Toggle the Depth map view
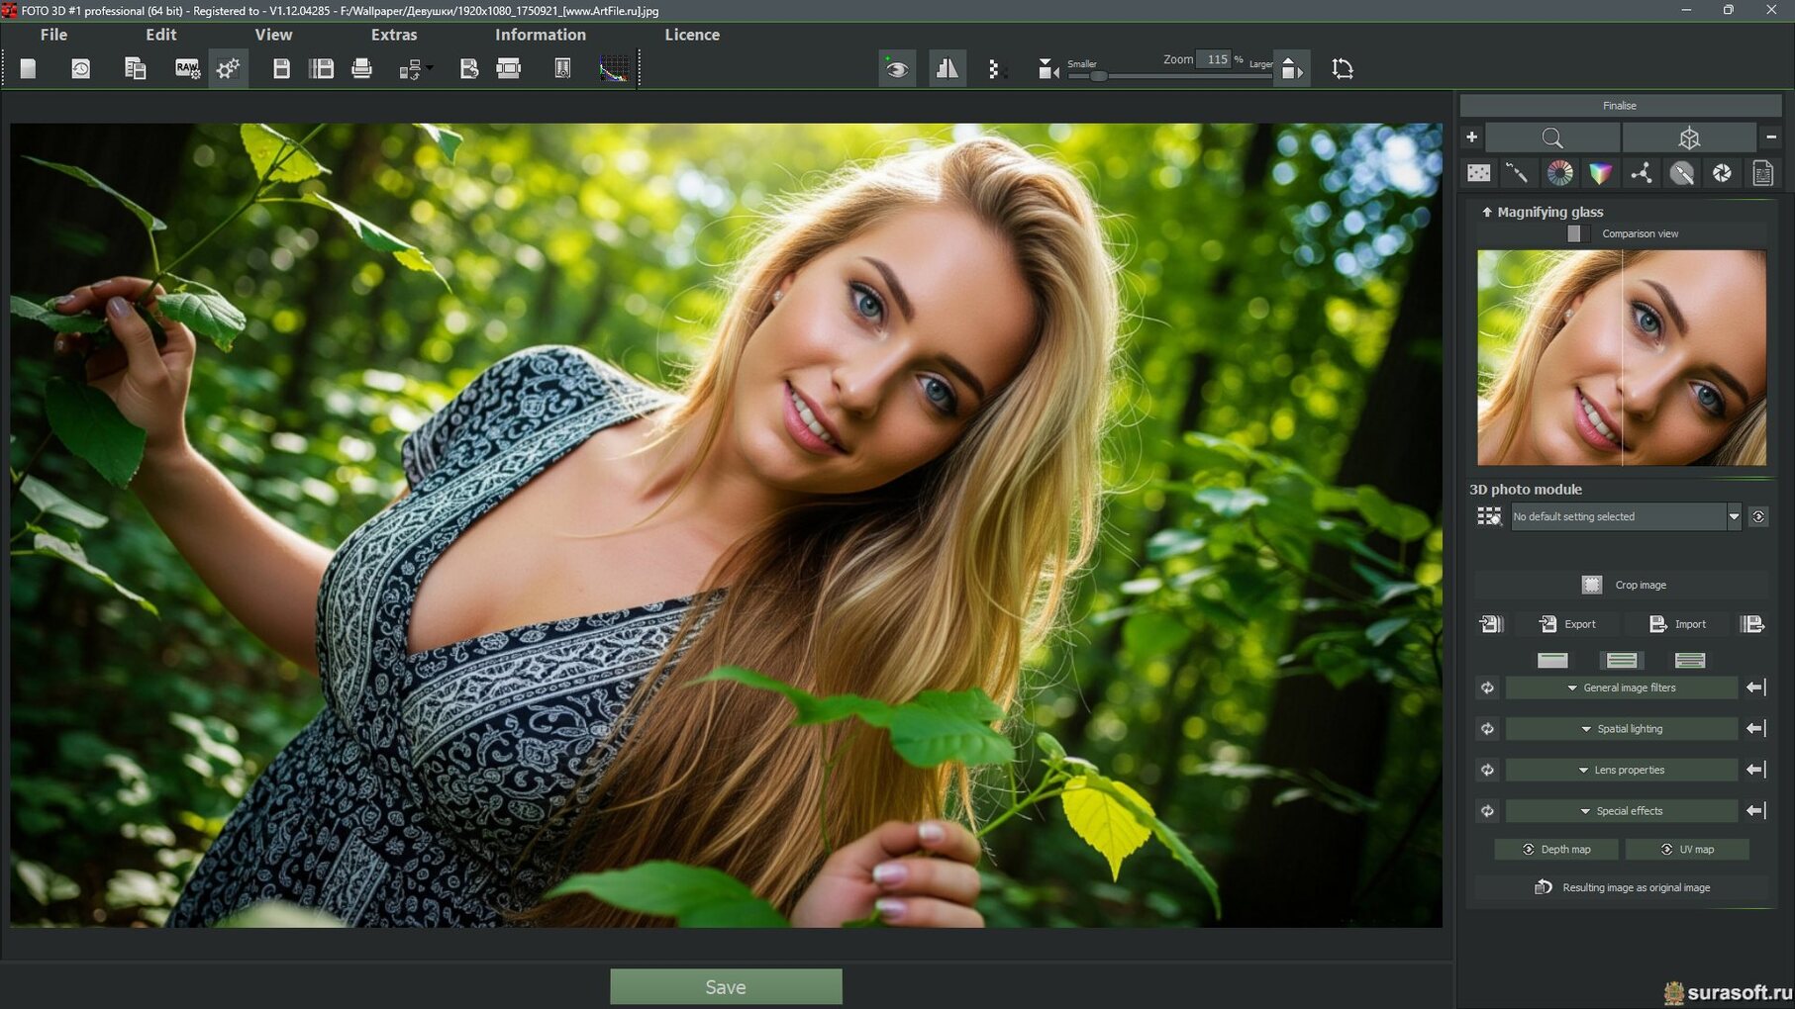The height and width of the screenshot is (1009, 1795). tap(1555, 849)
